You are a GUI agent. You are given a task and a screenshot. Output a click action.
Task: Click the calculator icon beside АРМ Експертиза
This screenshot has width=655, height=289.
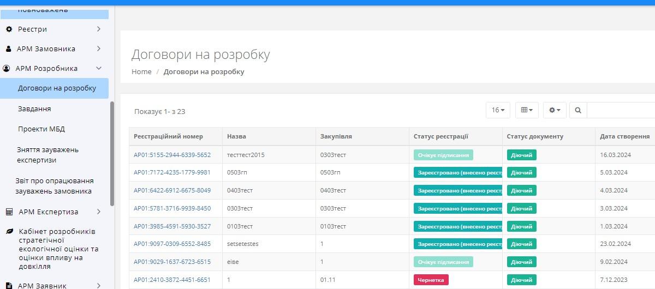click(x=9, y=212)
